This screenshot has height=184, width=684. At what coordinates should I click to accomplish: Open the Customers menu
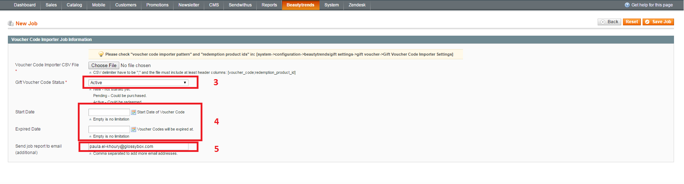click(x=126, y=5)
